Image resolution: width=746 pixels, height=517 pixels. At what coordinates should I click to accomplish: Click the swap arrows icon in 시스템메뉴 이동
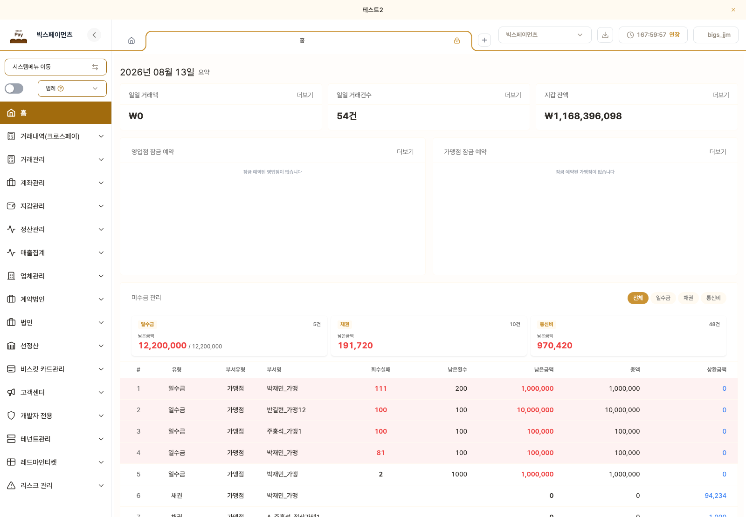pos(95,67)
